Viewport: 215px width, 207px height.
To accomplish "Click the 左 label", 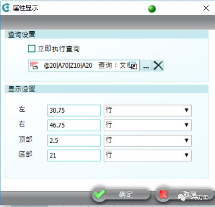I will [x=22, y=109].
